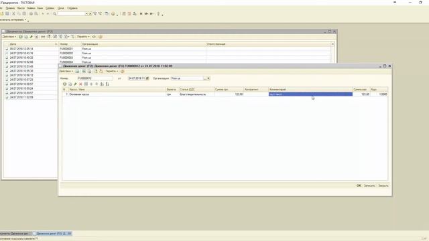Open the Справка menu

pos(72,8)
